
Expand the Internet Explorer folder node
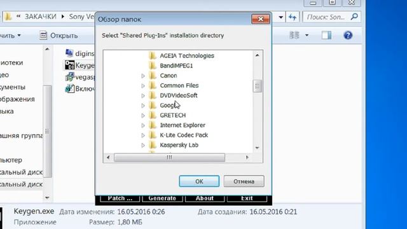pyautogui.click(x=143, y=125)
